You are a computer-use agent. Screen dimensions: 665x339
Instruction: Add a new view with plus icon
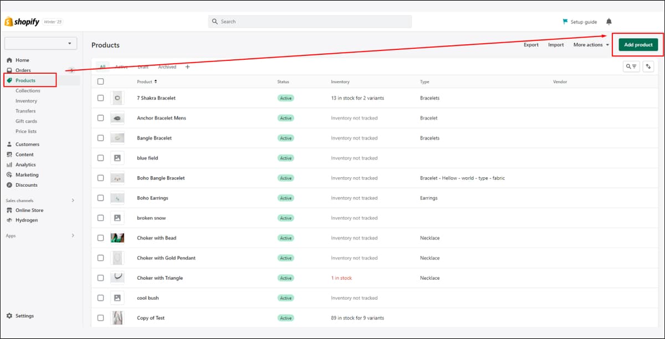tap(187, 67)
